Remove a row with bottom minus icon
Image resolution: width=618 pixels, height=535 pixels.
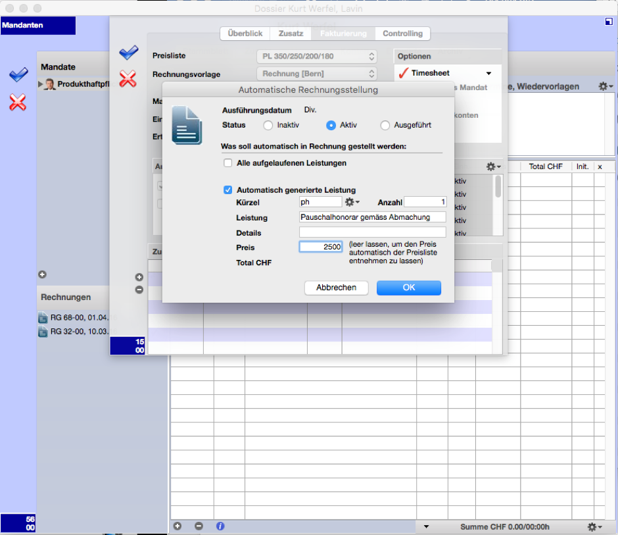(199, 526)
